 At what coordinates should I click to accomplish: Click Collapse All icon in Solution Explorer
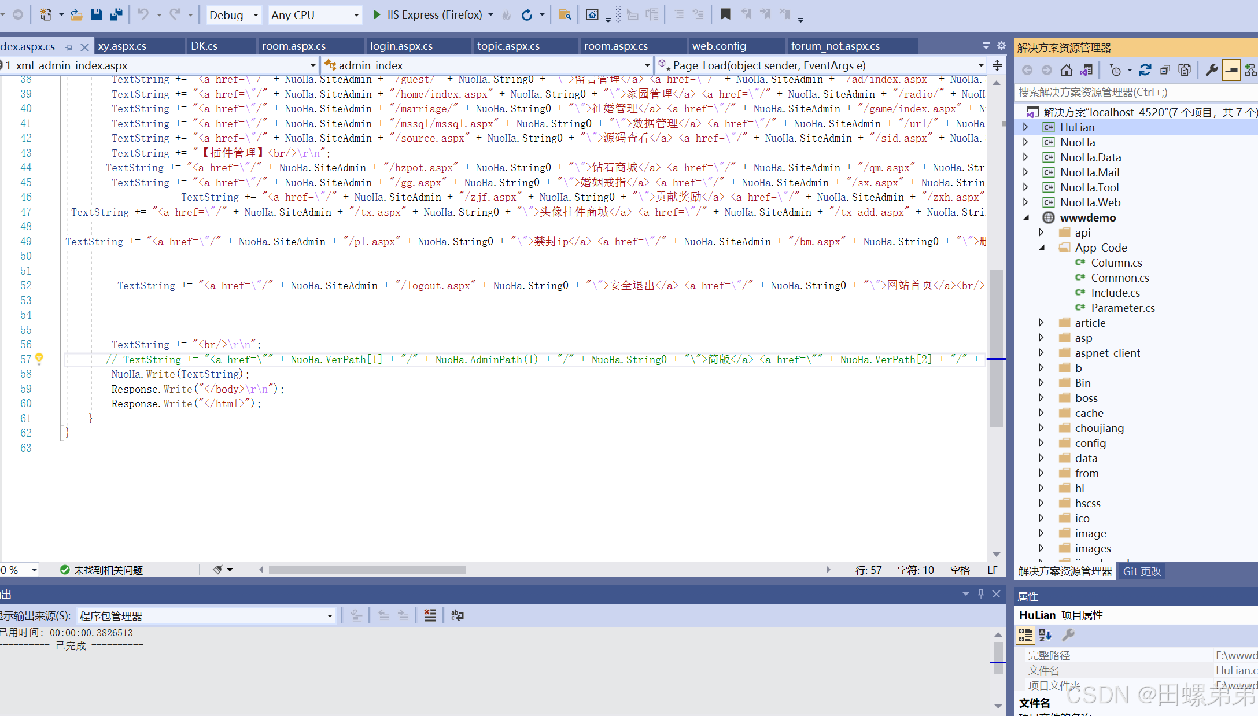[x=1165, y=70]
